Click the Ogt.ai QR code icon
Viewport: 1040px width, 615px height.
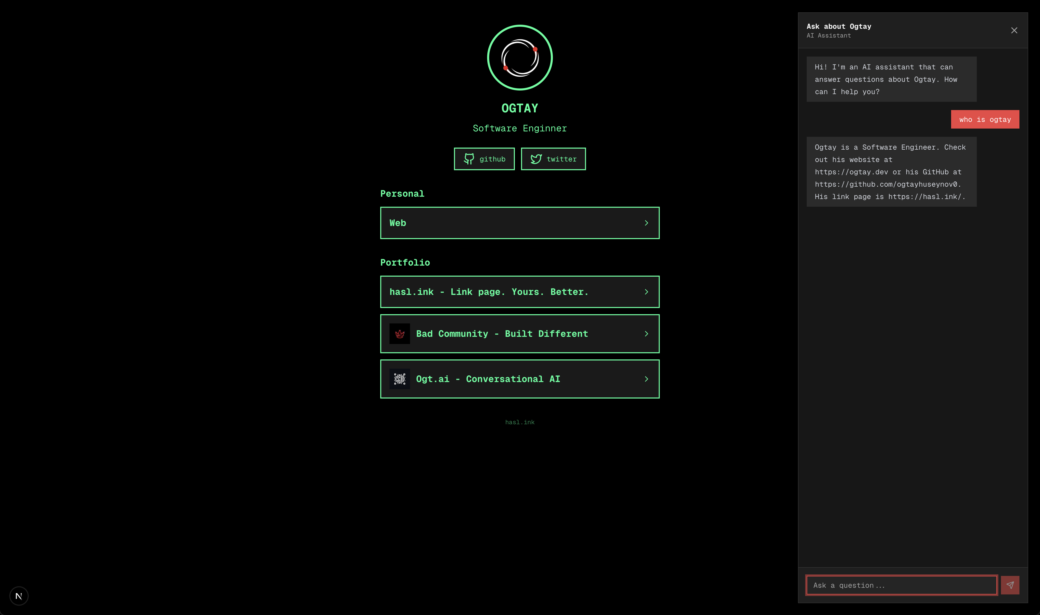pyautogui.click(x=400, y=378)
